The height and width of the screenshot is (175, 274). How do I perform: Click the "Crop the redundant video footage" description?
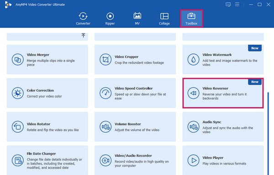coord(139,63)
